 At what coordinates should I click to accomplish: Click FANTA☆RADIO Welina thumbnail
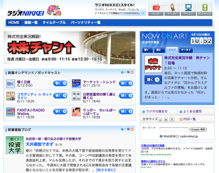coord(11,112)
